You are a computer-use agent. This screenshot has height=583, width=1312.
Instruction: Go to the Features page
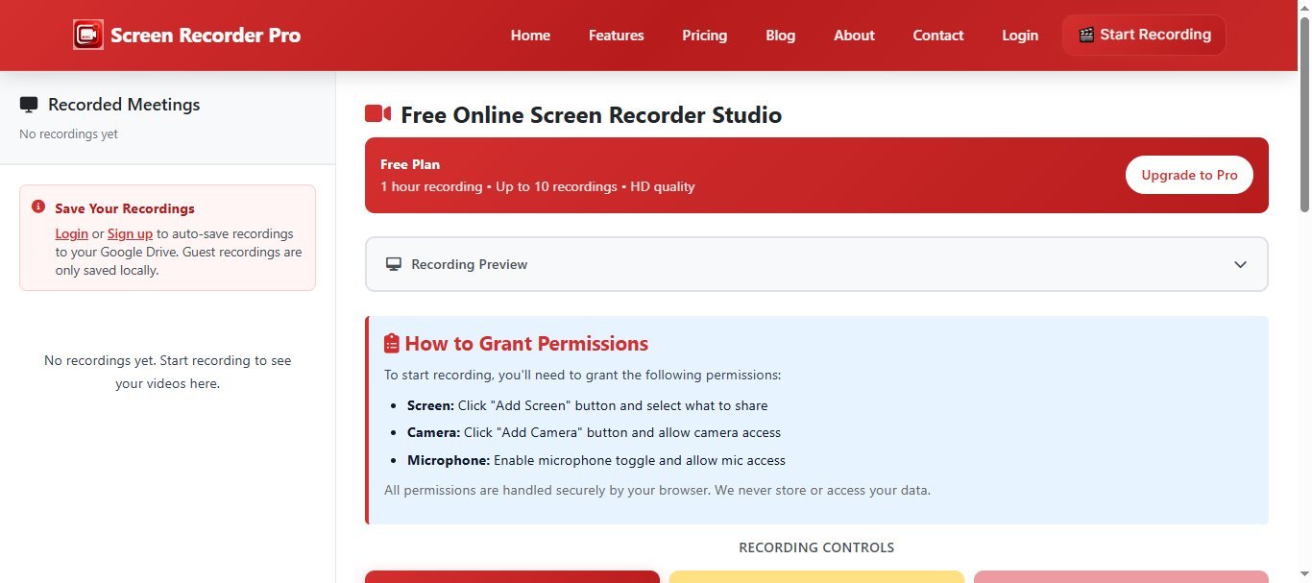click(x=617, y=36)
